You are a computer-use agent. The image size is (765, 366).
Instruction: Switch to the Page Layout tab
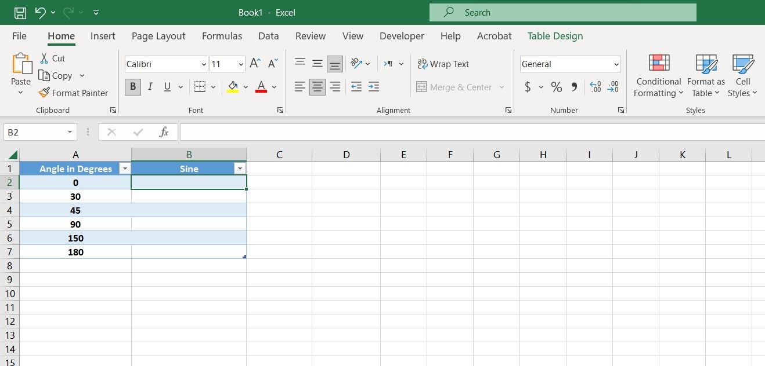point(158,36)
